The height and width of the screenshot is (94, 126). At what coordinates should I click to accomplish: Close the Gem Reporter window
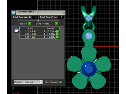pyautogui.click(x=63, y=13)
